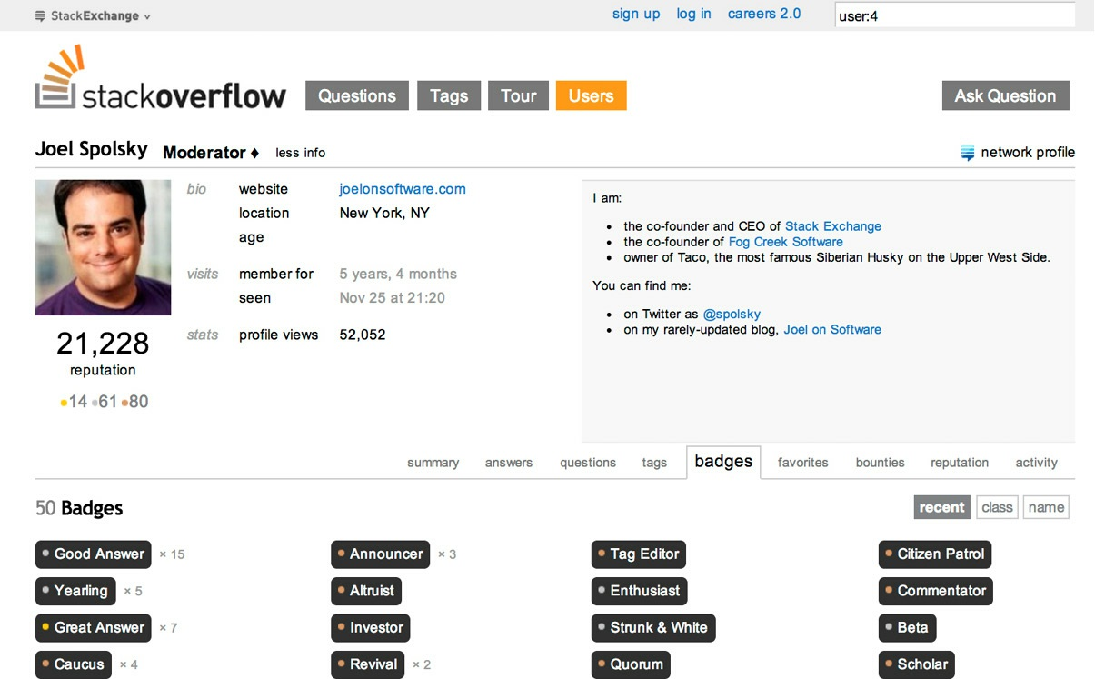The height and width of the screenshot is (679, 1095).
Task: Click the profile views value 52,052
Action: [x=363, y=335]
